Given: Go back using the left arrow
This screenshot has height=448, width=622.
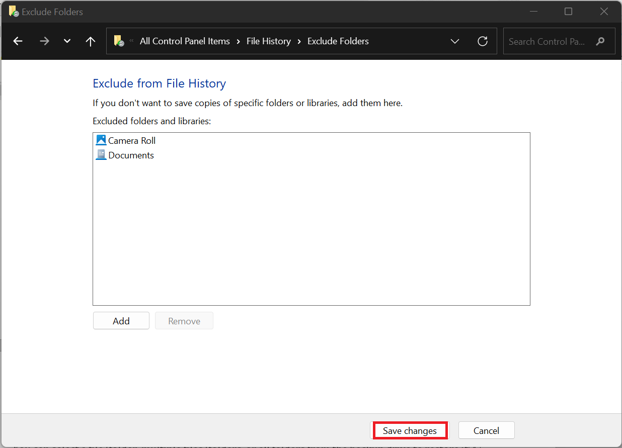Looking at the screenshot, I should (18, 41).
